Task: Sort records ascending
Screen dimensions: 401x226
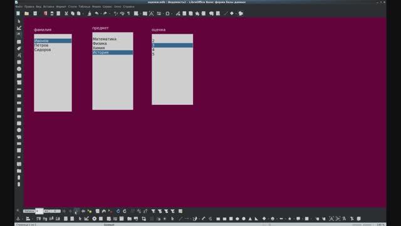Action: [139, 211]
